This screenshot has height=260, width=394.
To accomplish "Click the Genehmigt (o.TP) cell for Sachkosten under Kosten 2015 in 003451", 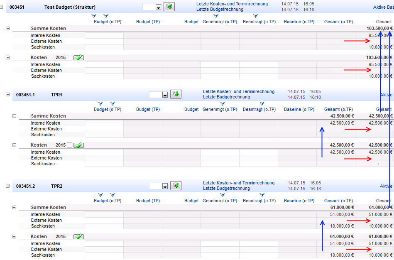I will click(x=220, y=76).
